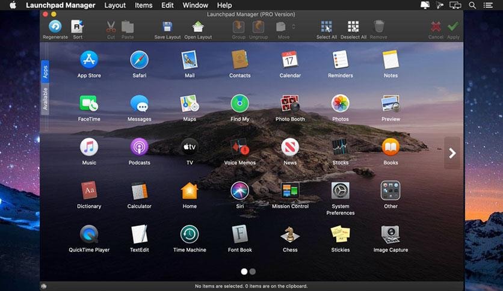Select the Mail icon
This screenshot has width=503, height=291.
[190, 60]
